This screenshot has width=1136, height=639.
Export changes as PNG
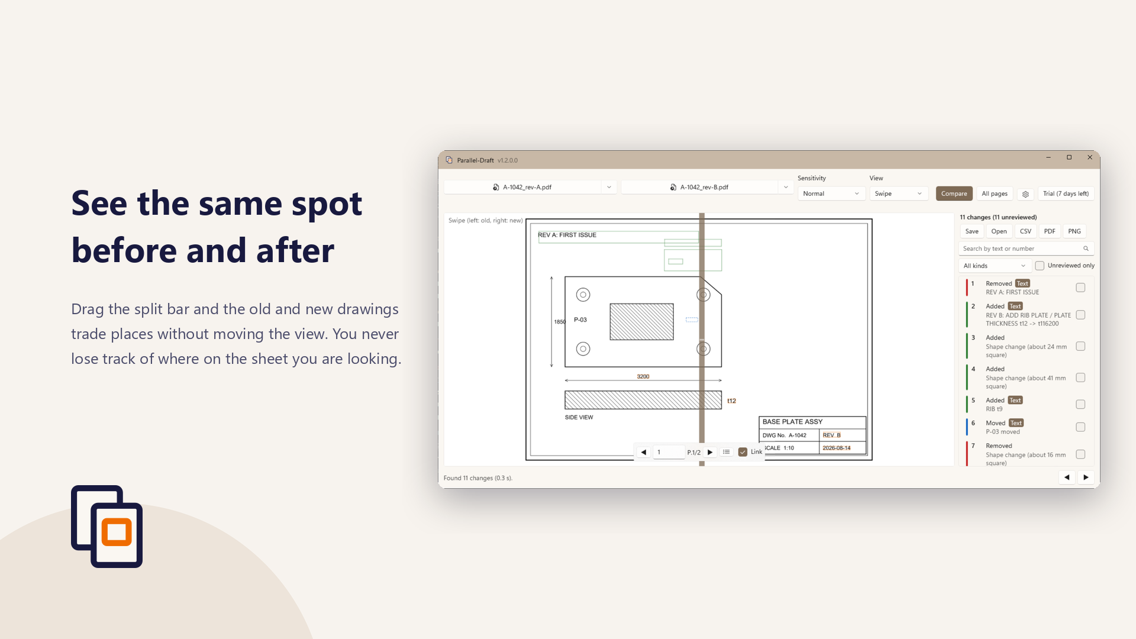(1074, 231)
